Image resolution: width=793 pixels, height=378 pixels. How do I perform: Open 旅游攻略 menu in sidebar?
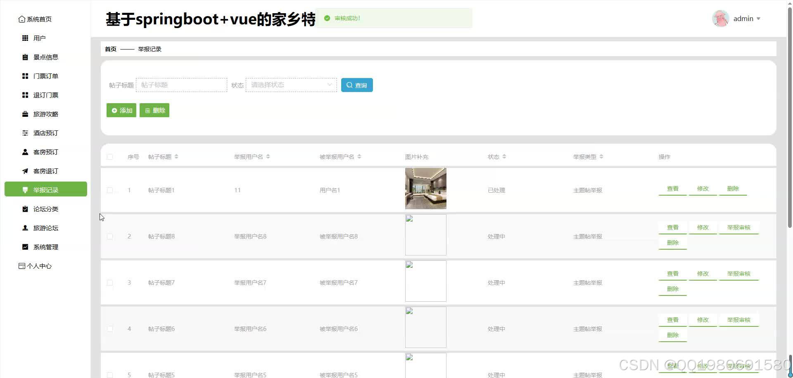click(x=46, y=114)
